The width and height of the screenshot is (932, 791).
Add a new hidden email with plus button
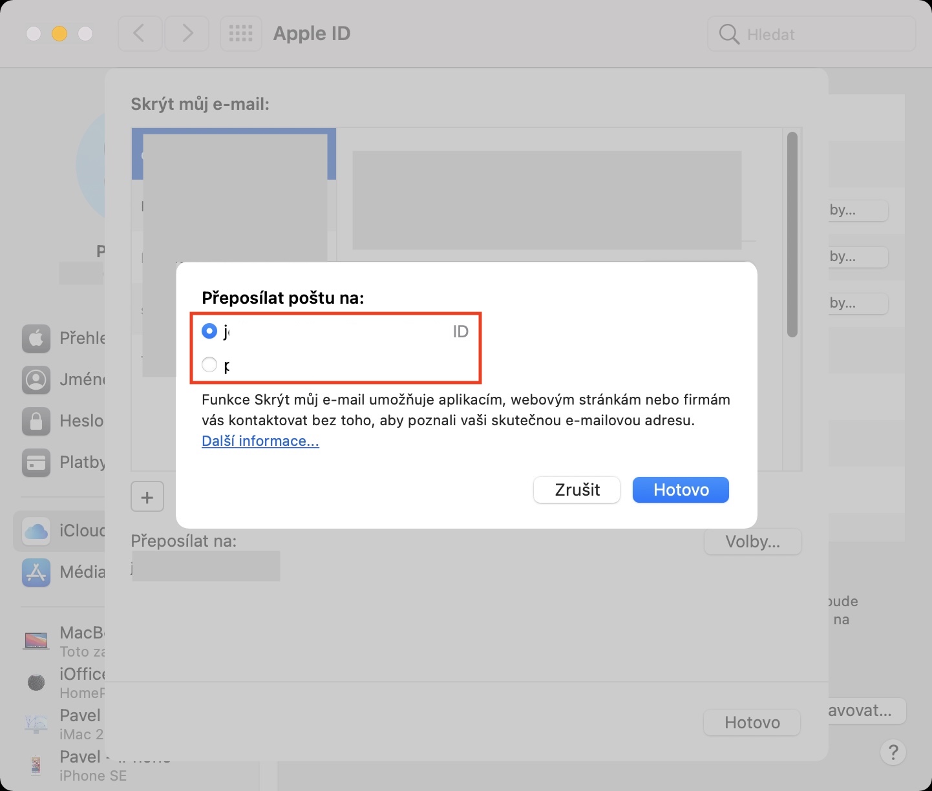pyautogui.click(x=147, y=497)
